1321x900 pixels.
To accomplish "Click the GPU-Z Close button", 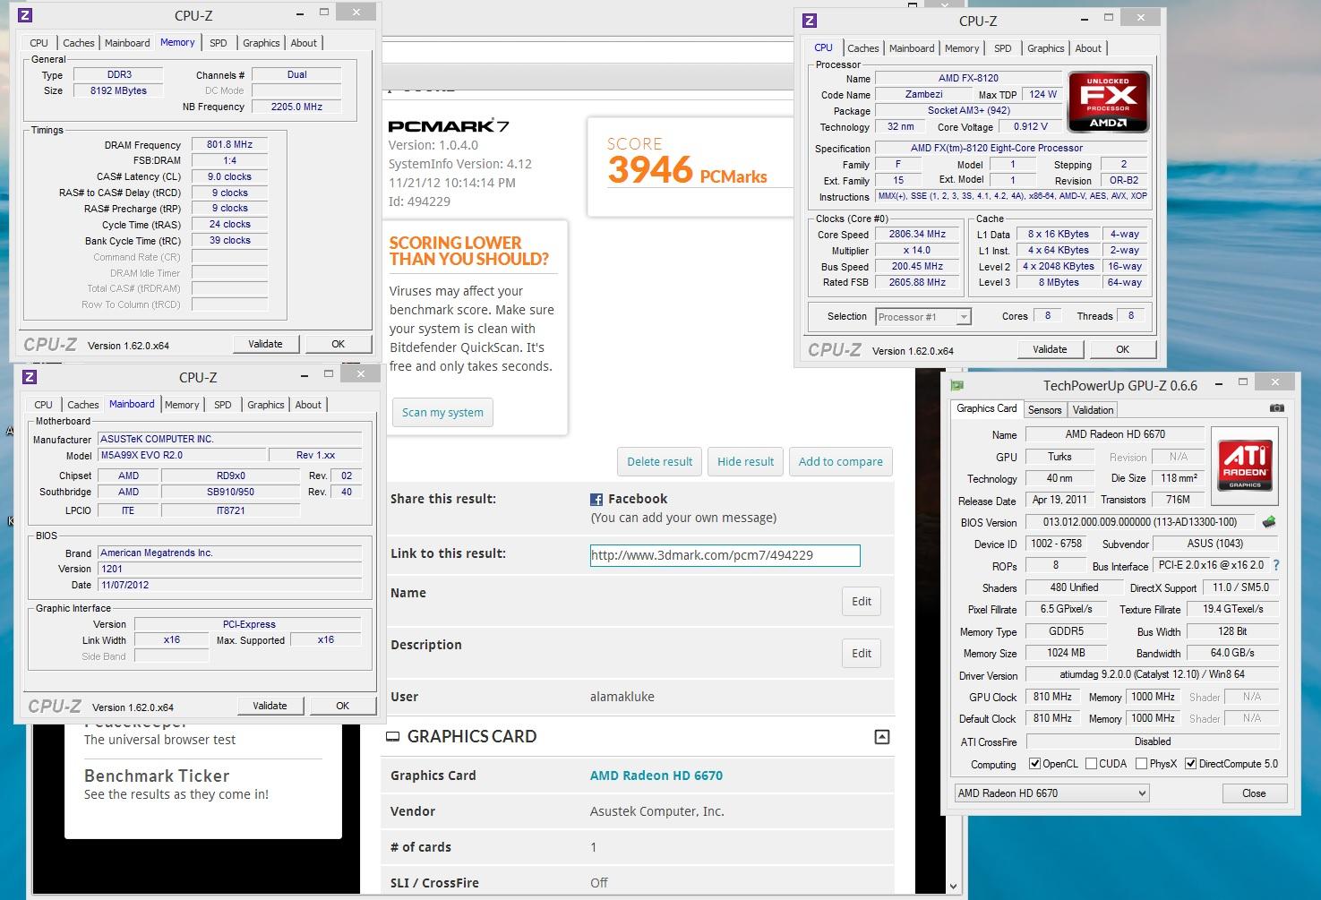I will 1254,793.
